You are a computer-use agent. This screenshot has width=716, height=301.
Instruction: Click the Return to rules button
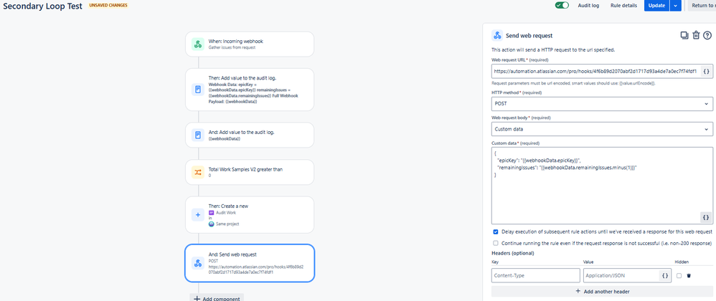coord(702,6)
